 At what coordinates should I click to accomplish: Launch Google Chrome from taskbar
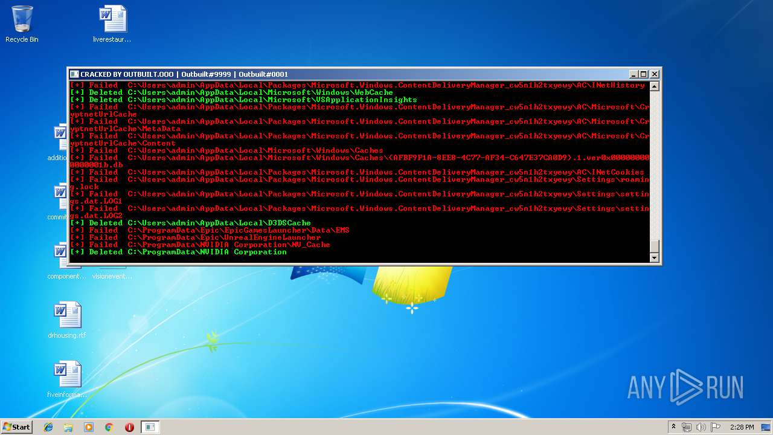pos(109,427)
